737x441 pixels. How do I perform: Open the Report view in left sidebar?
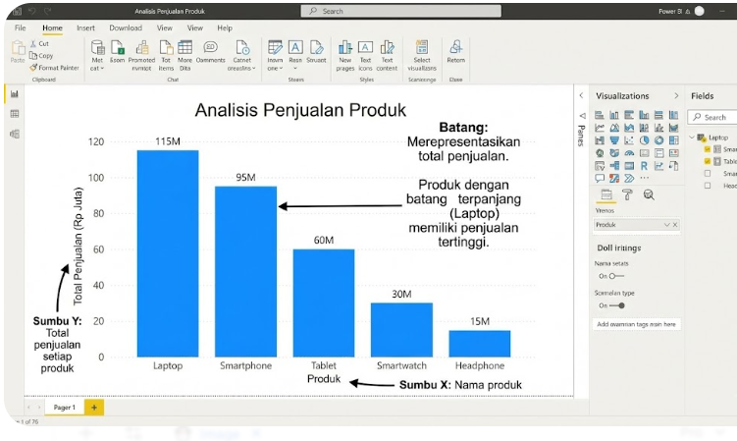[x=15, y=94]
